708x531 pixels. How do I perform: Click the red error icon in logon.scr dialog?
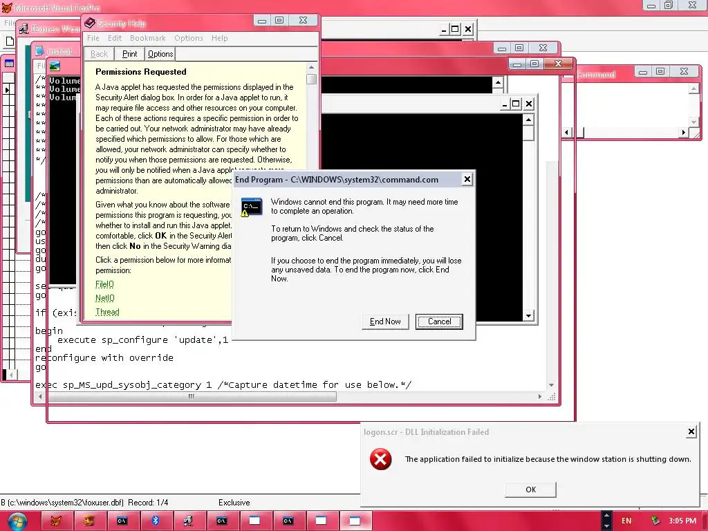point(381,459)
